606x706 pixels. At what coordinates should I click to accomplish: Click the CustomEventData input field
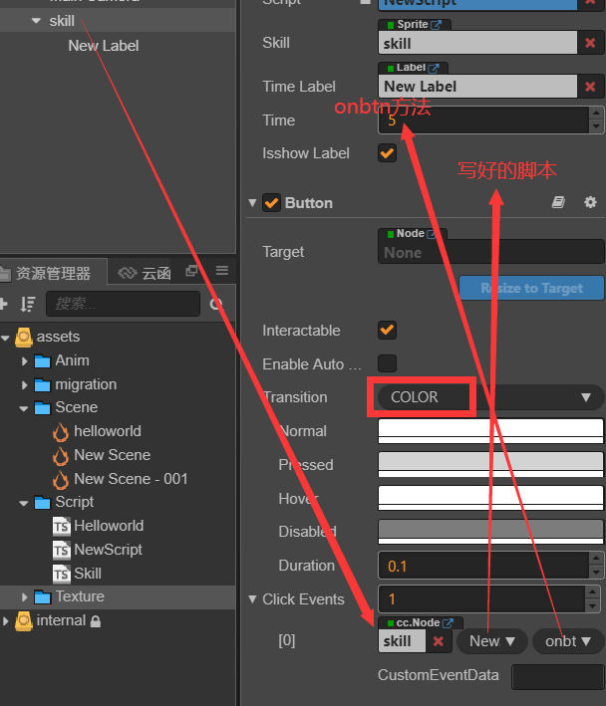(x=558, y=676)
